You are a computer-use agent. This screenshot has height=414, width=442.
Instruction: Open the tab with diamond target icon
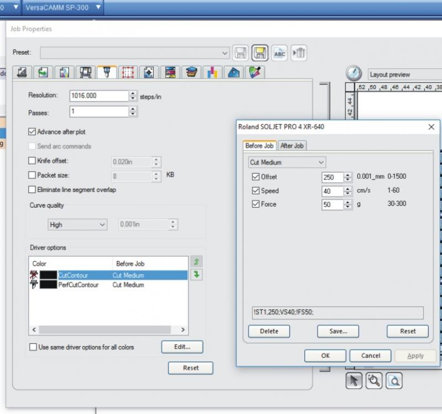149,73
